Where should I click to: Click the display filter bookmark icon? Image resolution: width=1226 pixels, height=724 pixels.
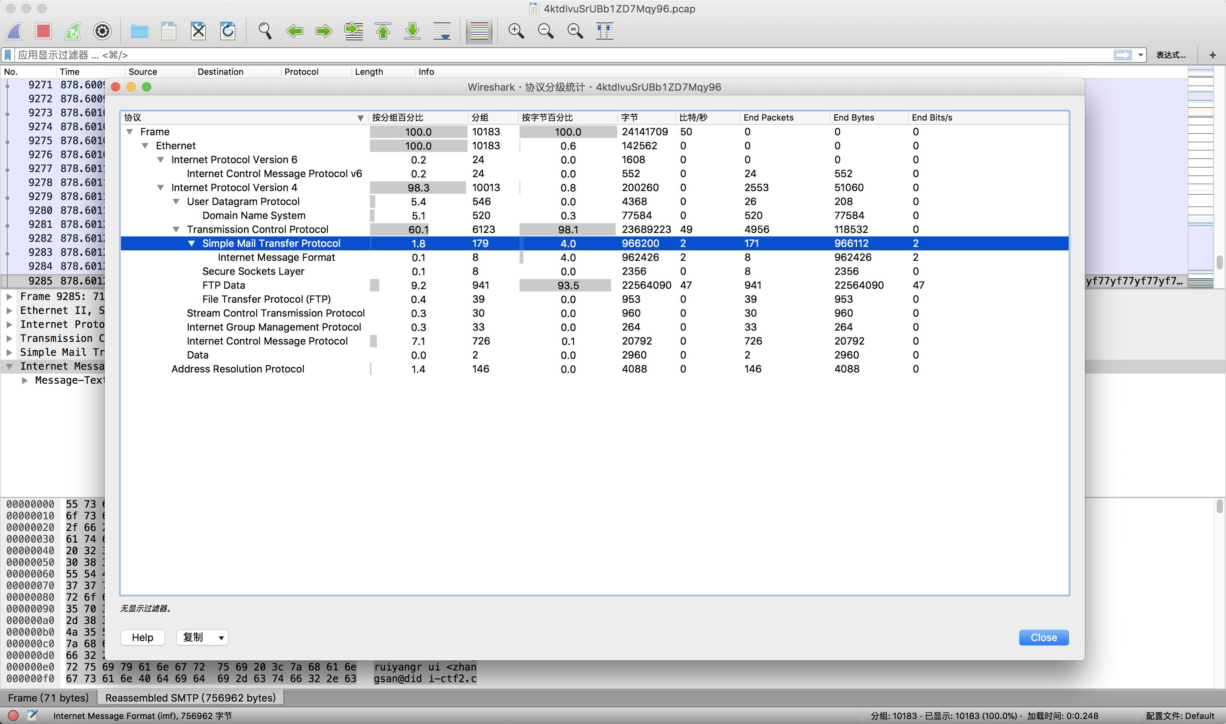click(8, 55)
